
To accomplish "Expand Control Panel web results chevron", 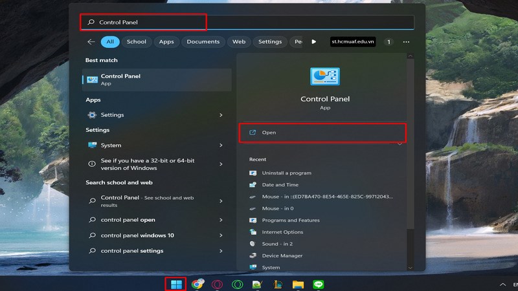I will coord(221,201).
